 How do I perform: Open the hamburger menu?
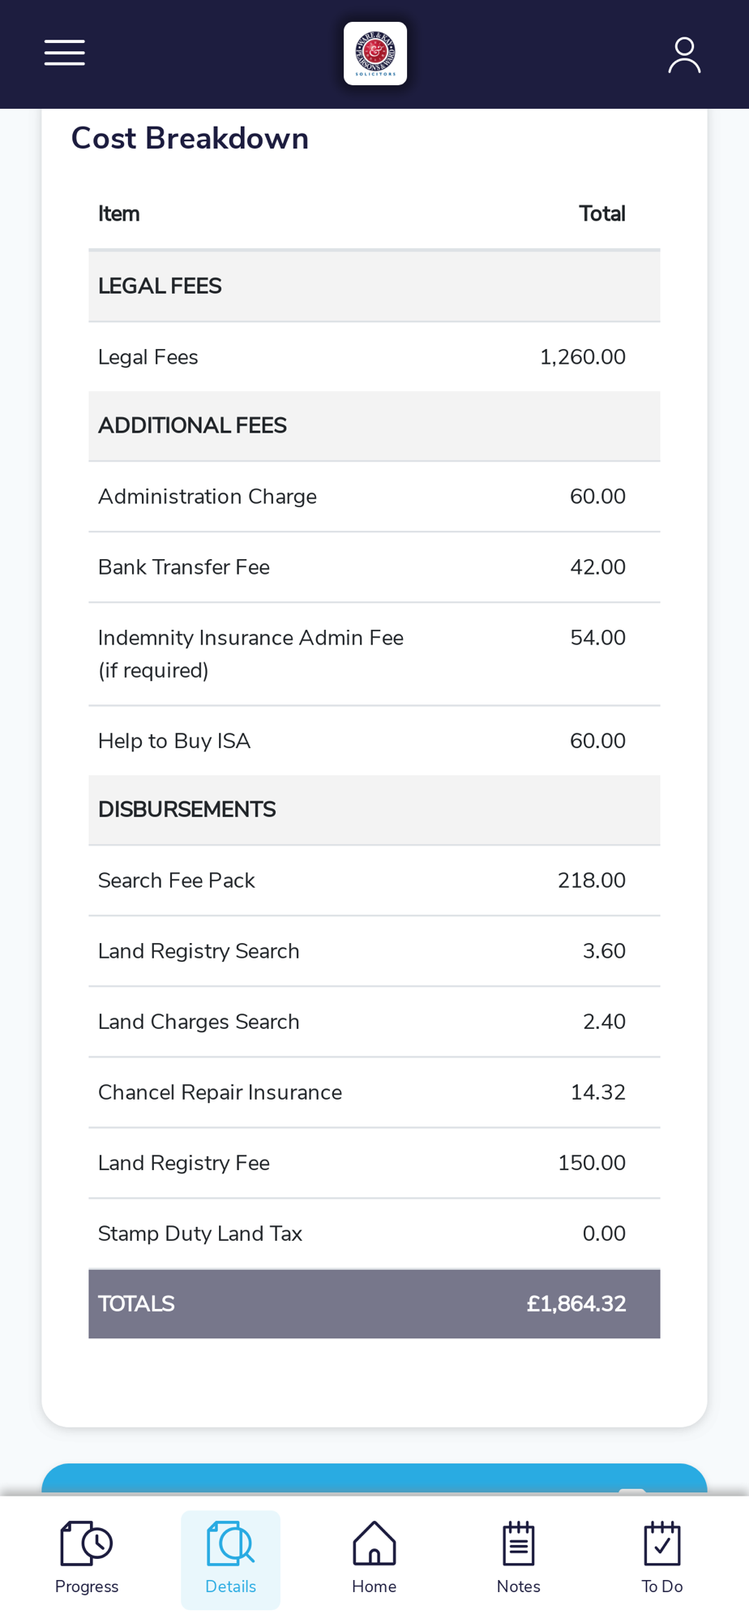coord(65,53)
